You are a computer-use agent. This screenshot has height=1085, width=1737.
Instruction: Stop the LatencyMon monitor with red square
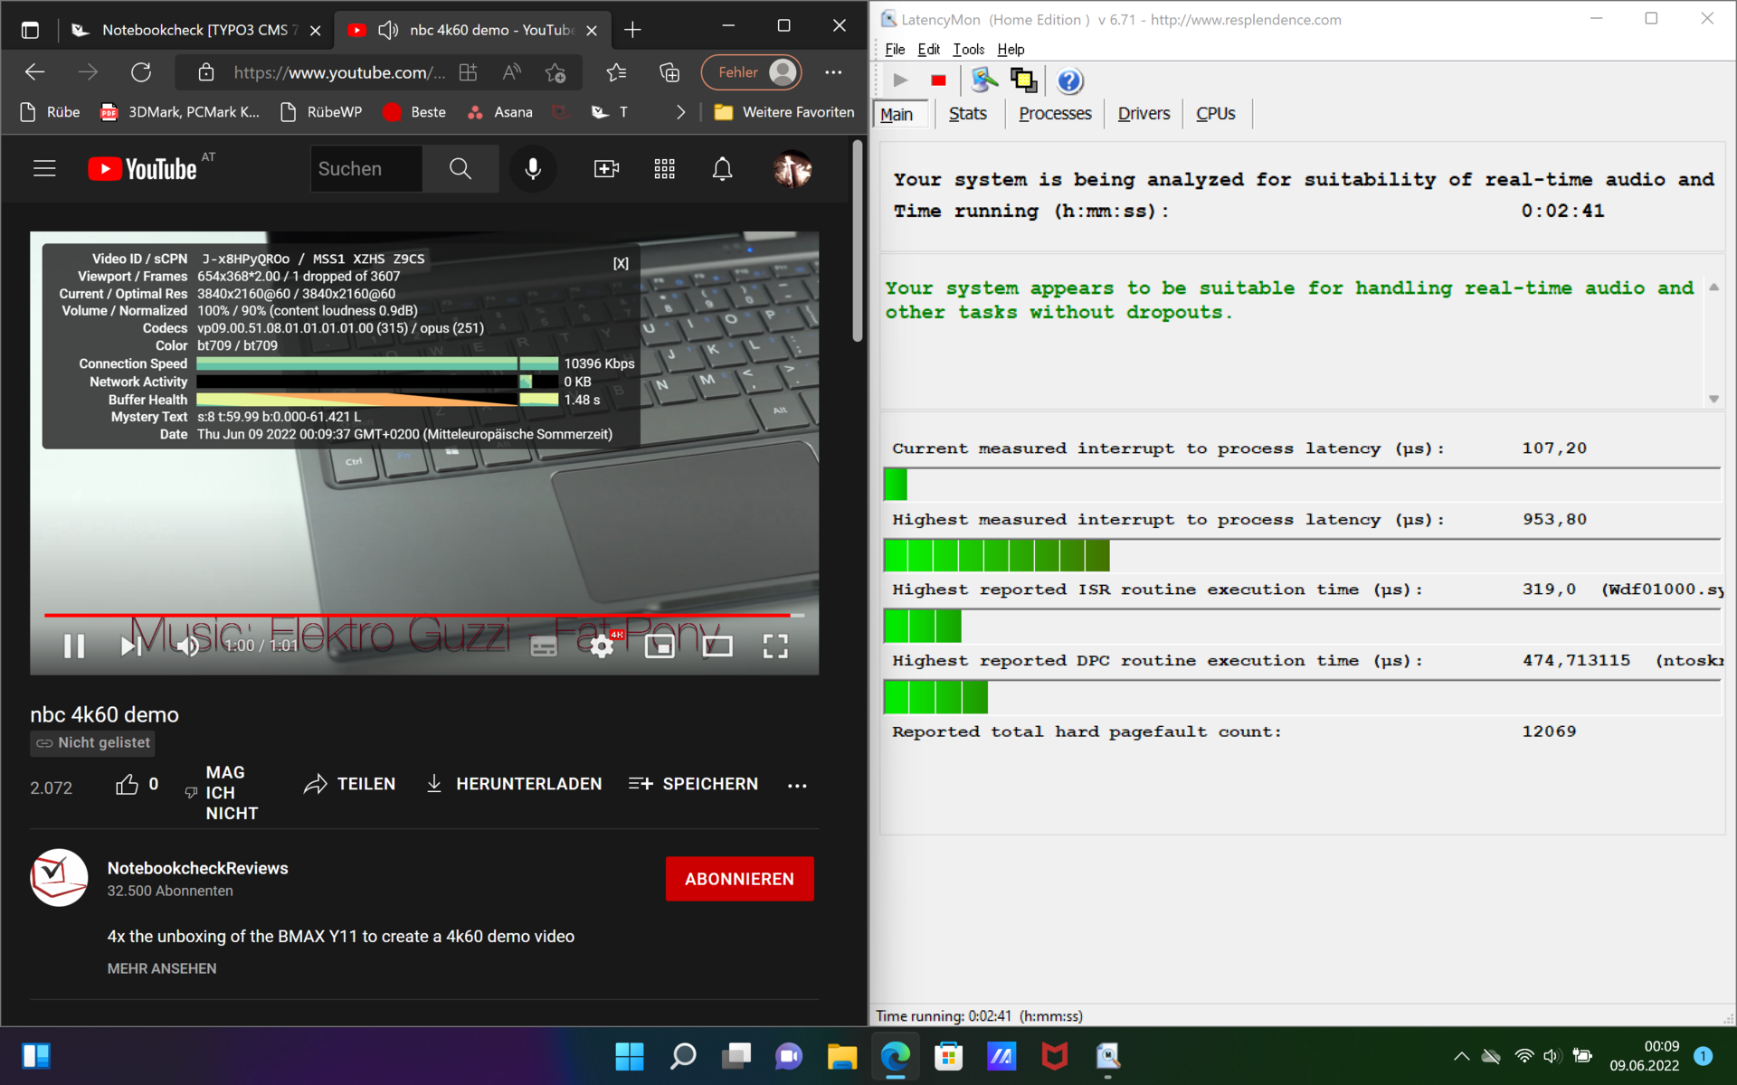(938, 81)
